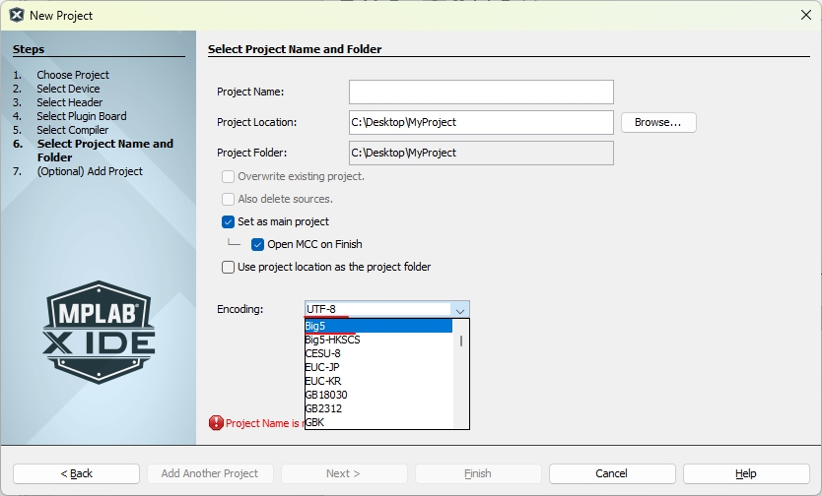Enable Use project location as the project folder
Viewport: 822px width, 496px height.
[228, 267]
